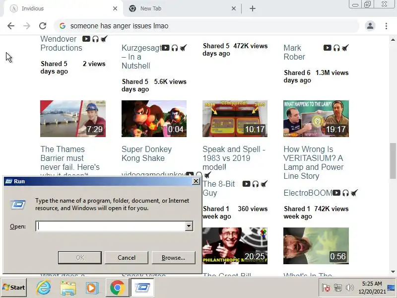Click the headphones icon beside Kurzgesagt
The image size is (397, 298).
[x=175, y=48]
